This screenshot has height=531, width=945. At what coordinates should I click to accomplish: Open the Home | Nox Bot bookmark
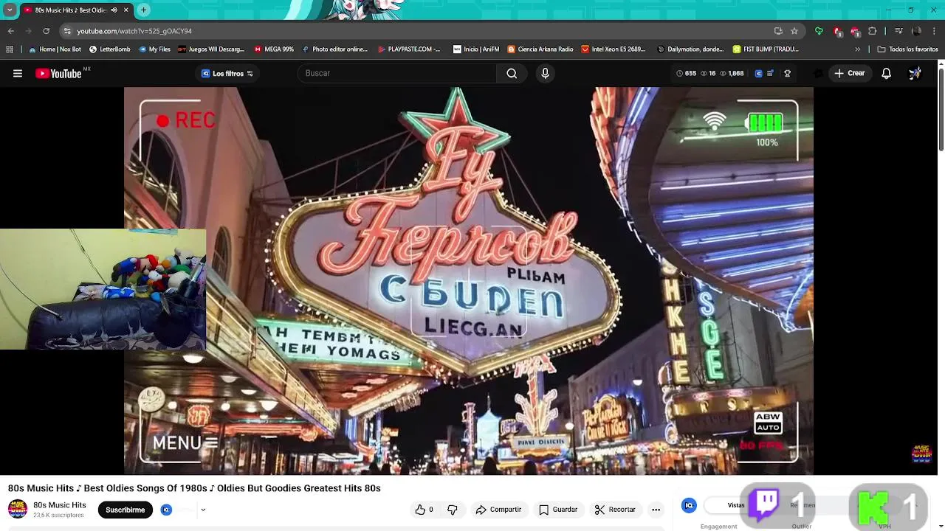point(55,49)
